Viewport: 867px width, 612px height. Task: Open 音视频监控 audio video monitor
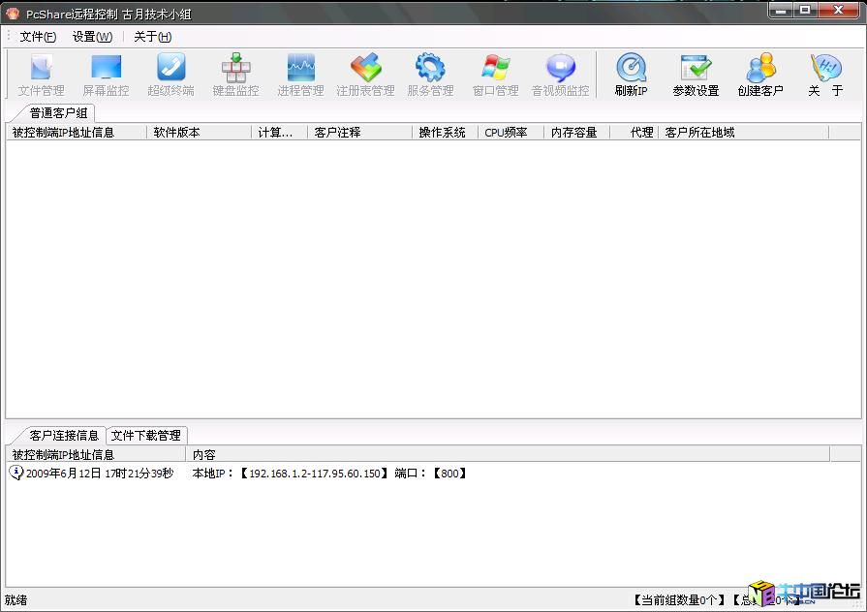click(x=560, y=76)
